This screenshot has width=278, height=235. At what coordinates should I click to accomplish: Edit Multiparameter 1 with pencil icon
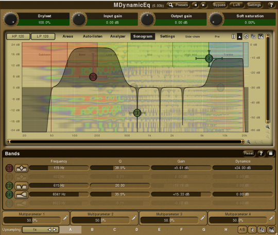65,218
